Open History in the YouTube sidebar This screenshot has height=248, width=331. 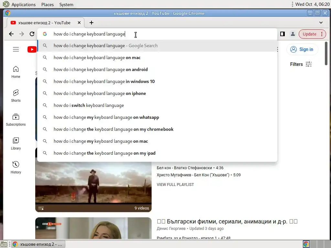click(x=16, y=168)
